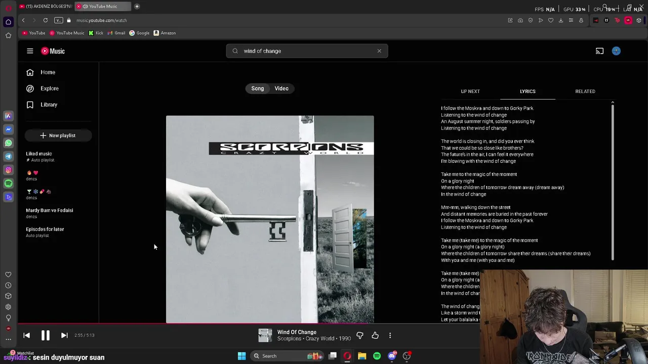Viewport: 648px width, 364px height.
Task: Open the browser snapshot camera icon
Action: [520, 20]
